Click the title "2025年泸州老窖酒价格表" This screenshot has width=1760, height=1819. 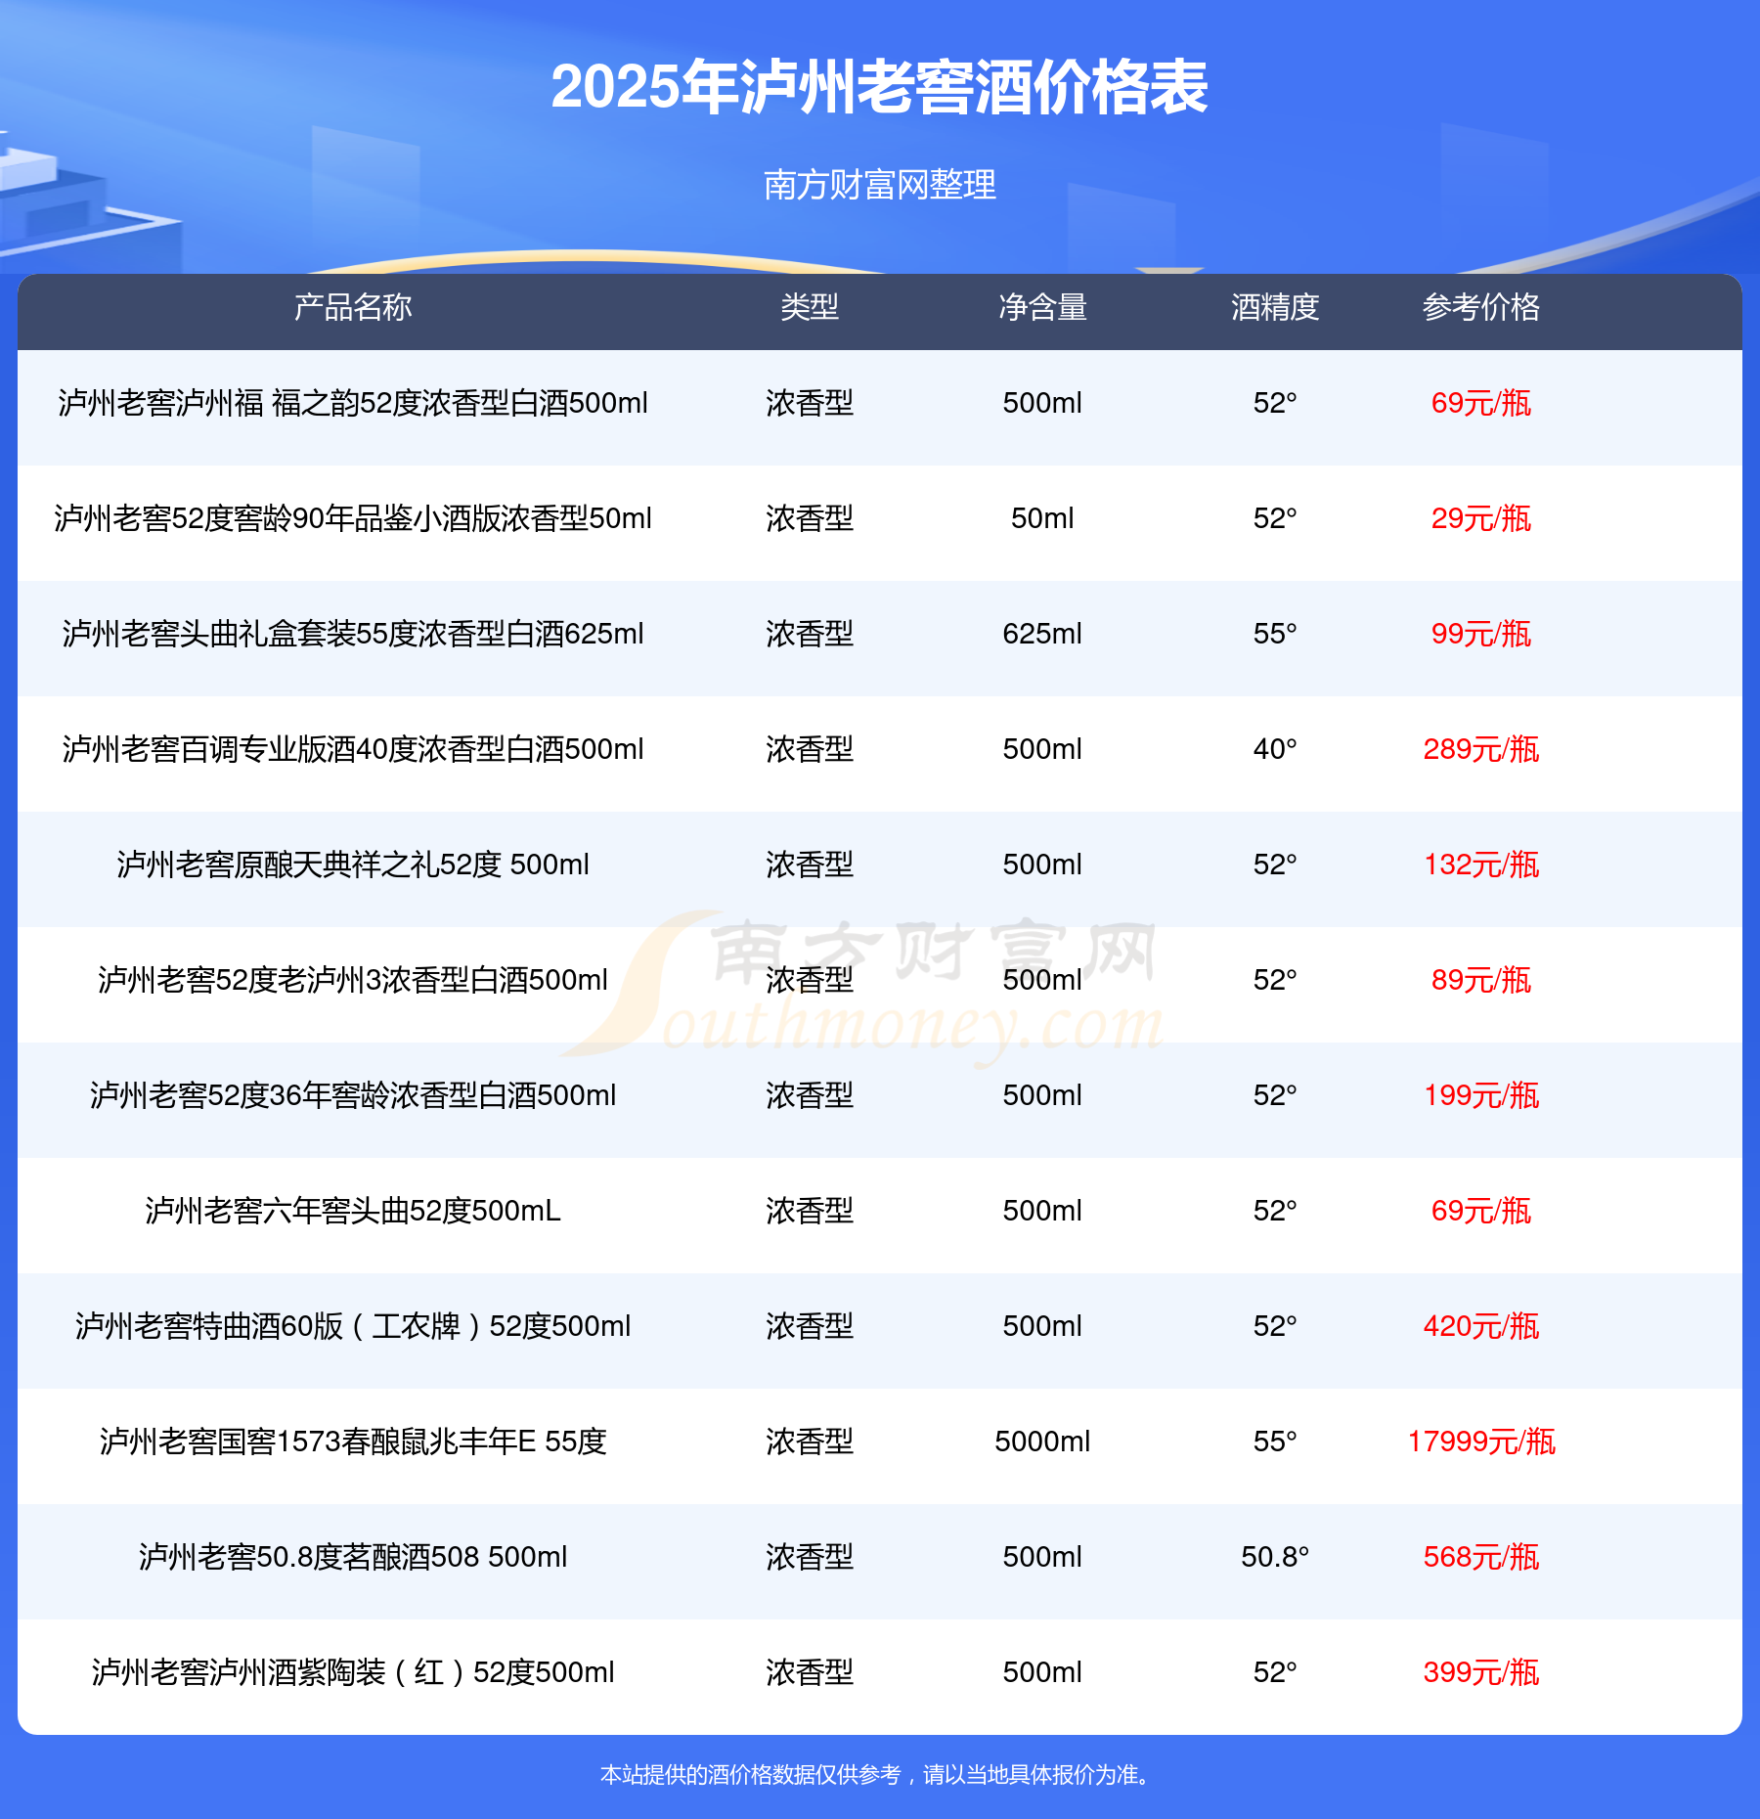tap(880, 88)
